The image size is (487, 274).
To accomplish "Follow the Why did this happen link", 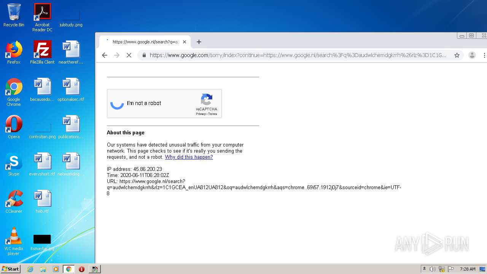I will pyautogui.click(x=189, y=157).
